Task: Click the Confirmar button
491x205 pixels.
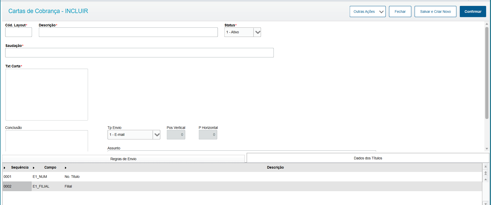Action: (473, 12)
